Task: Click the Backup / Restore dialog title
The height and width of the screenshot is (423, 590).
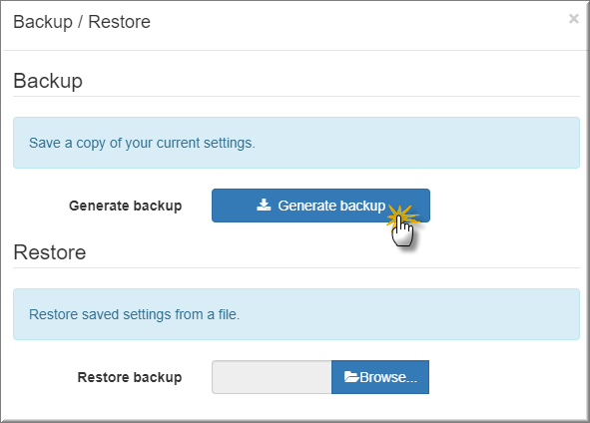Action: [82, 22]
